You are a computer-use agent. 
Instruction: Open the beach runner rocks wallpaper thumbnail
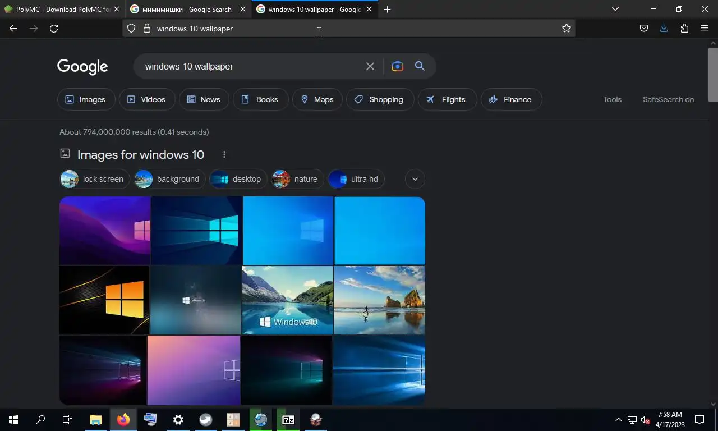point(380,300)
